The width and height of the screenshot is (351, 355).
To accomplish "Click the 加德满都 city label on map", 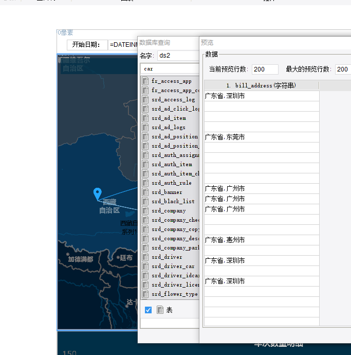I will click(81, 259).
